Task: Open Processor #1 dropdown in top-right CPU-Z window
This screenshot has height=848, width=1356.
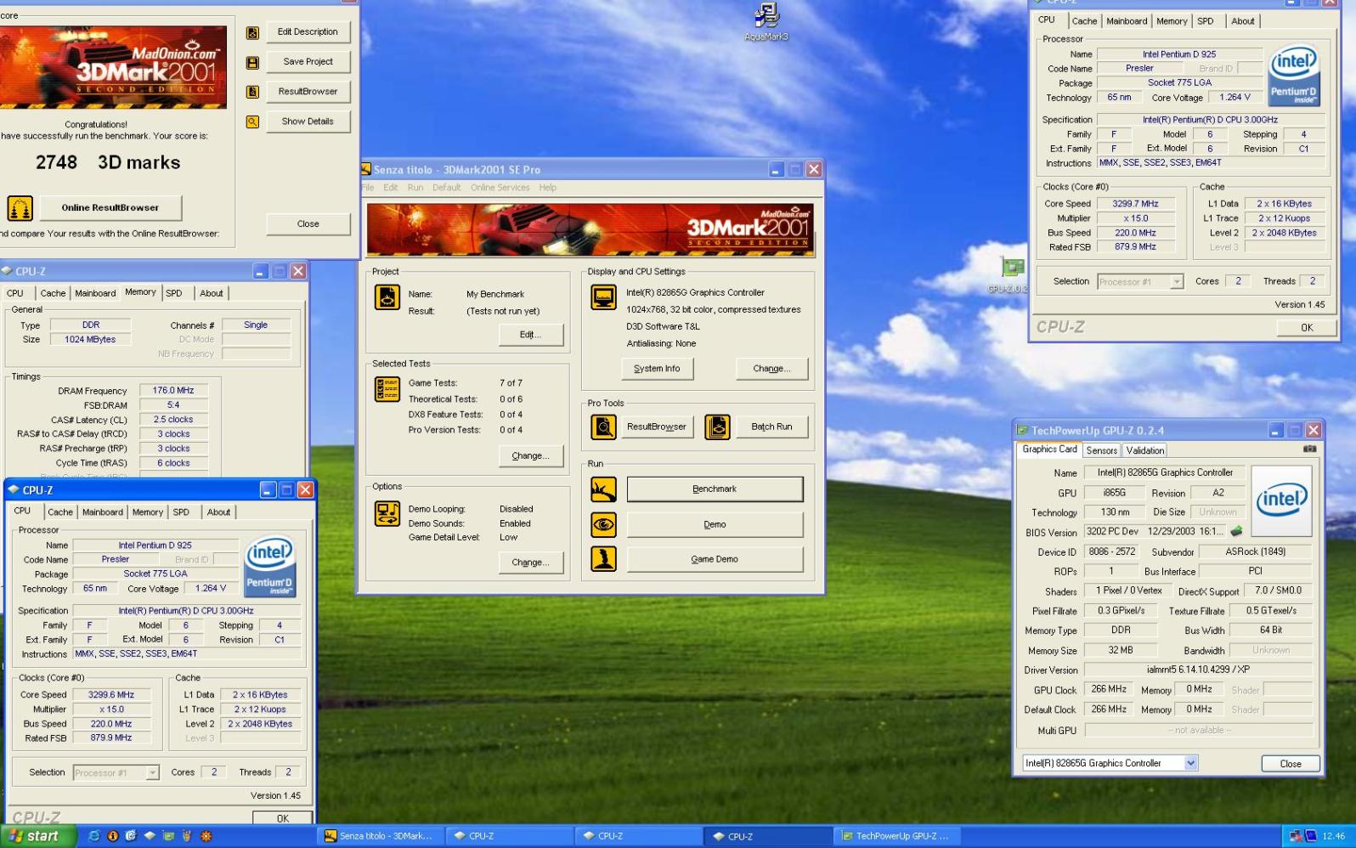Action: 1177,282
